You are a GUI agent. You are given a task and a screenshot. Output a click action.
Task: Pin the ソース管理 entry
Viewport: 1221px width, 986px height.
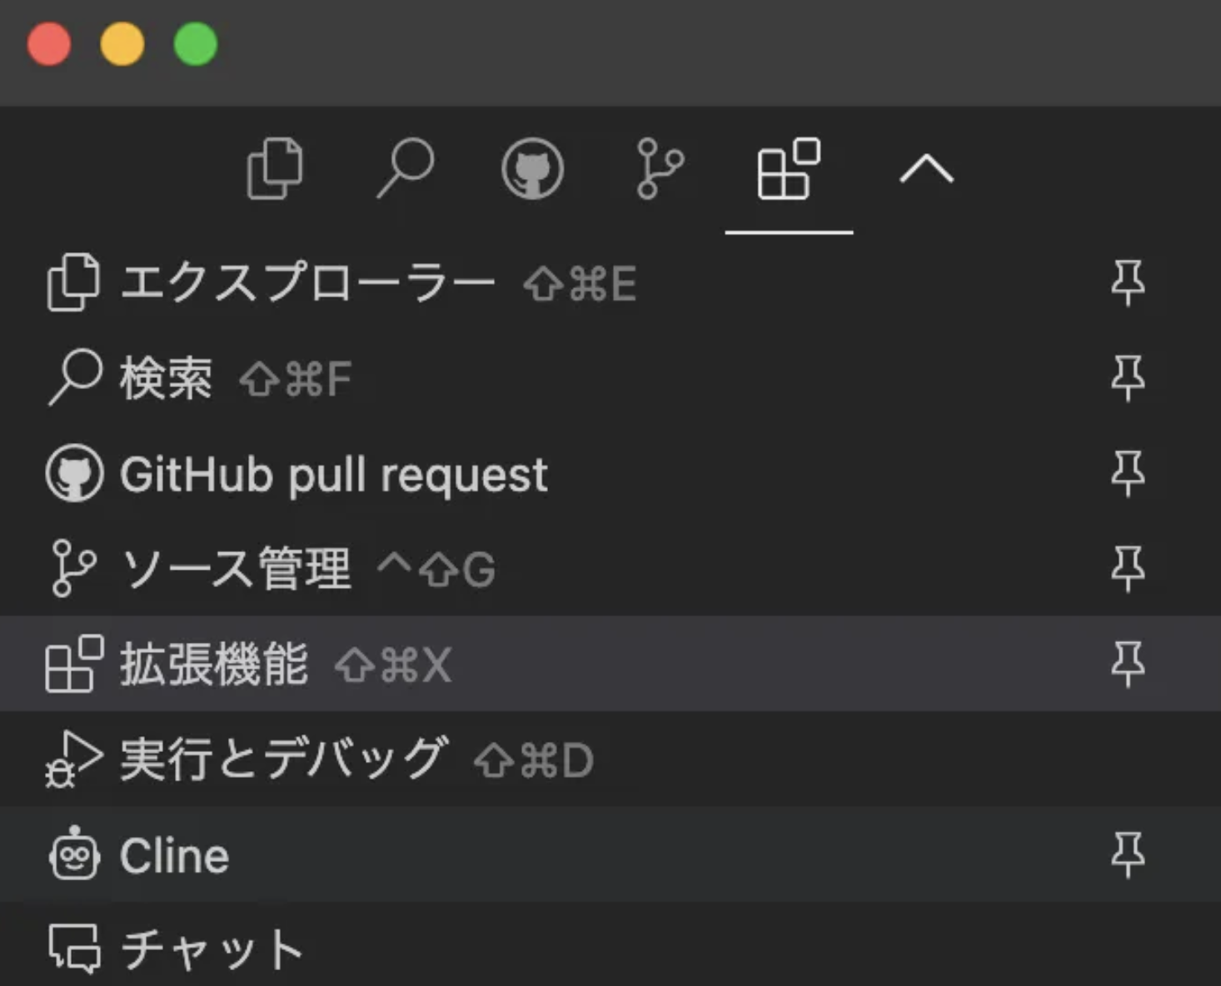pos(1130,568)
